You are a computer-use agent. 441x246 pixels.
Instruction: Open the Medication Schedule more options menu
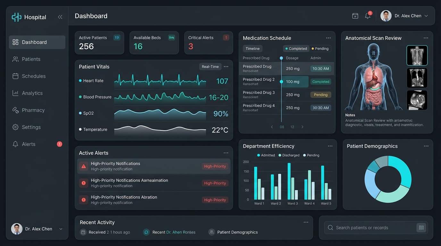click(329, 38)
